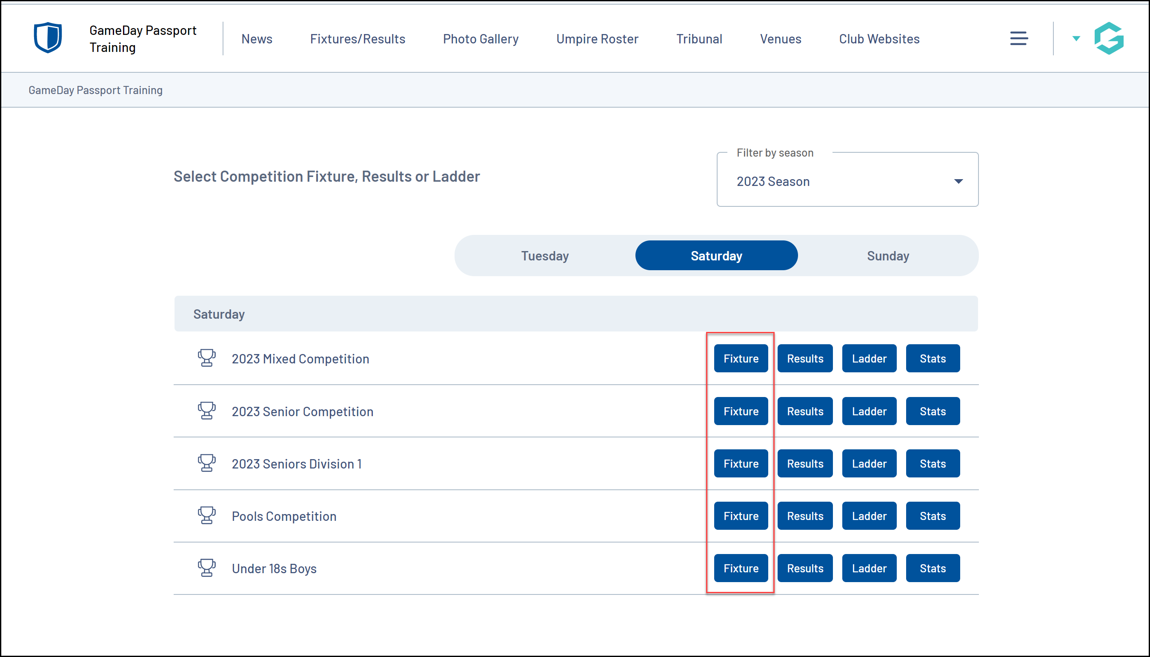Open GameDay Passport Training breadcrumb link
The image size is (1150, 657).
[x=95, y=90]
